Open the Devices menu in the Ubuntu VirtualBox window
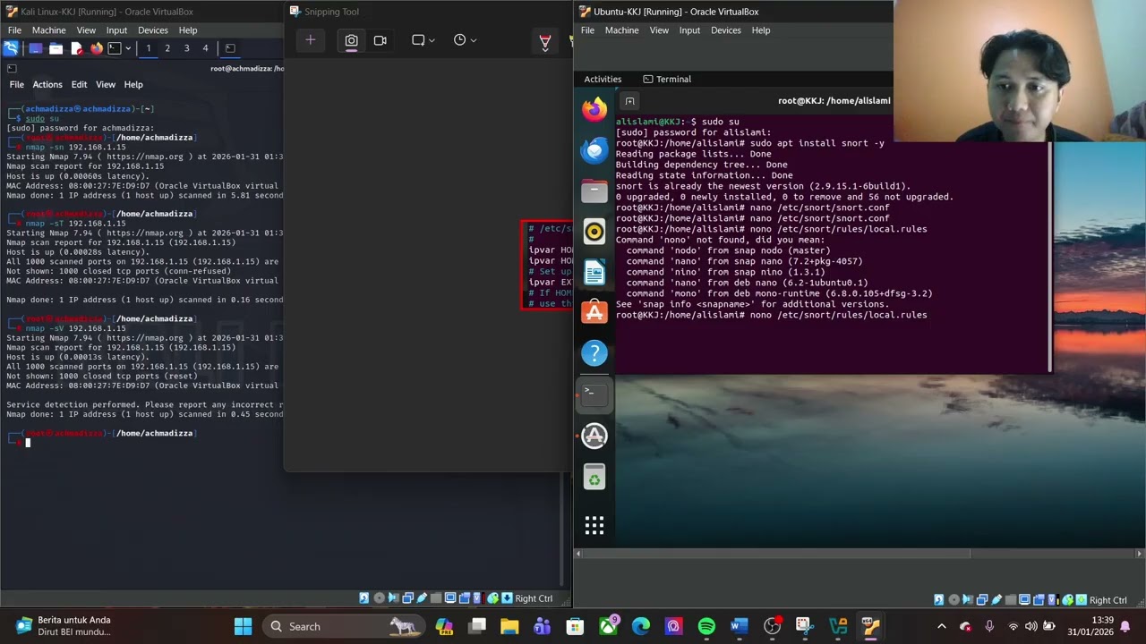 coord(726,30)
